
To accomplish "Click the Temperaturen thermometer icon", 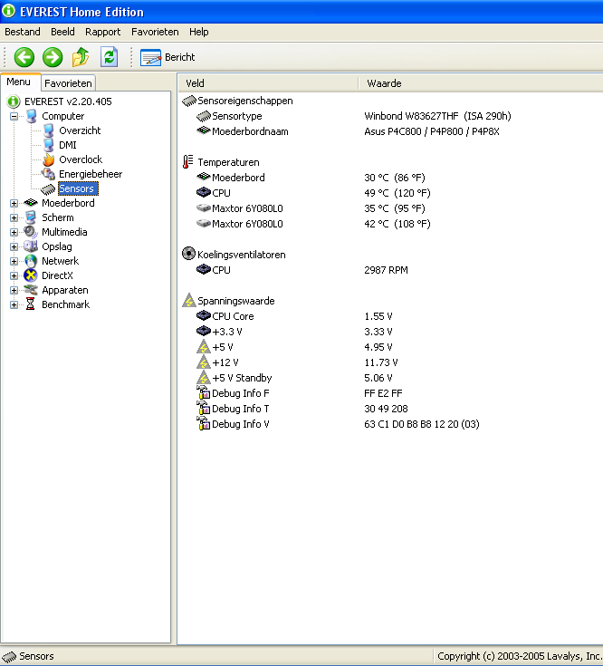I will [x=188, y=162].
